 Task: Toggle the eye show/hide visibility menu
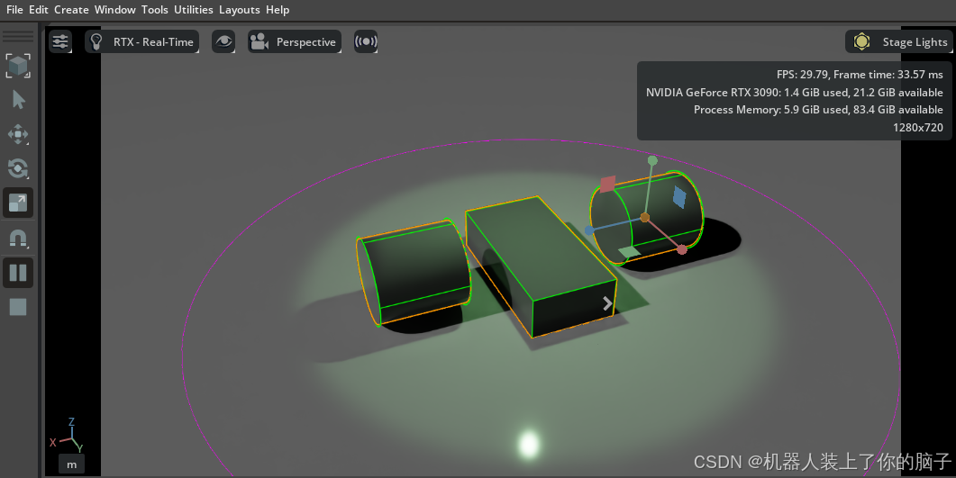point(223,41)
